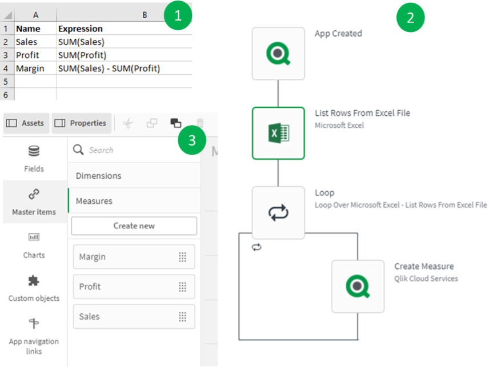Click the App Created block Qlik icon
497x367 pixels.
278,53
